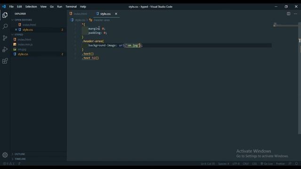Image resolution: width=301 pixels, height=169 pixels.
Task: Open the Manage gear menu
Action: (5, 155)
